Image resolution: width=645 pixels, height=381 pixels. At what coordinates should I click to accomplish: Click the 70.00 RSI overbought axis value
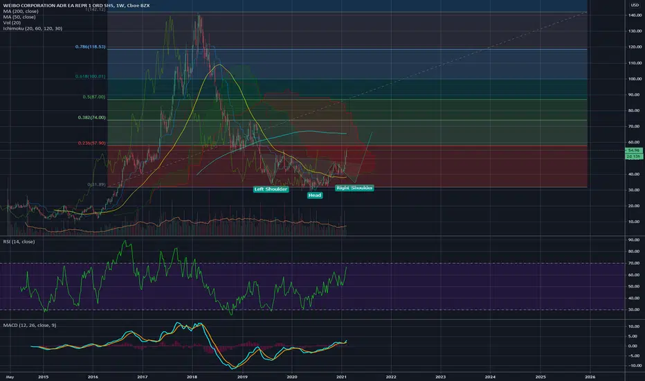tap(634, 263)
